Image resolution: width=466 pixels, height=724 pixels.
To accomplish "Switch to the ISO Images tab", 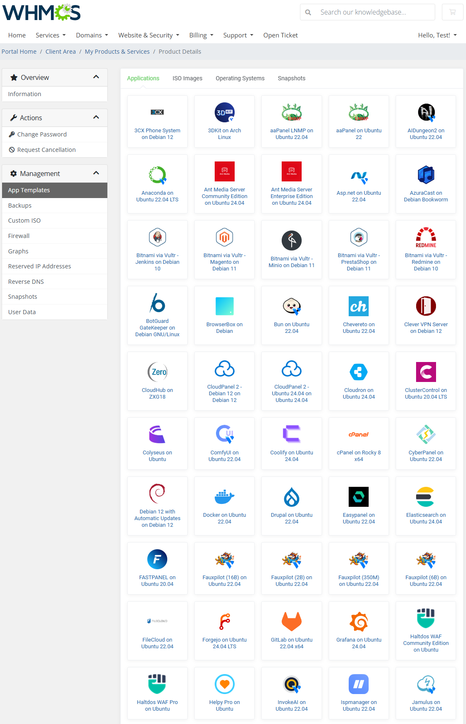I will point(188,78).
